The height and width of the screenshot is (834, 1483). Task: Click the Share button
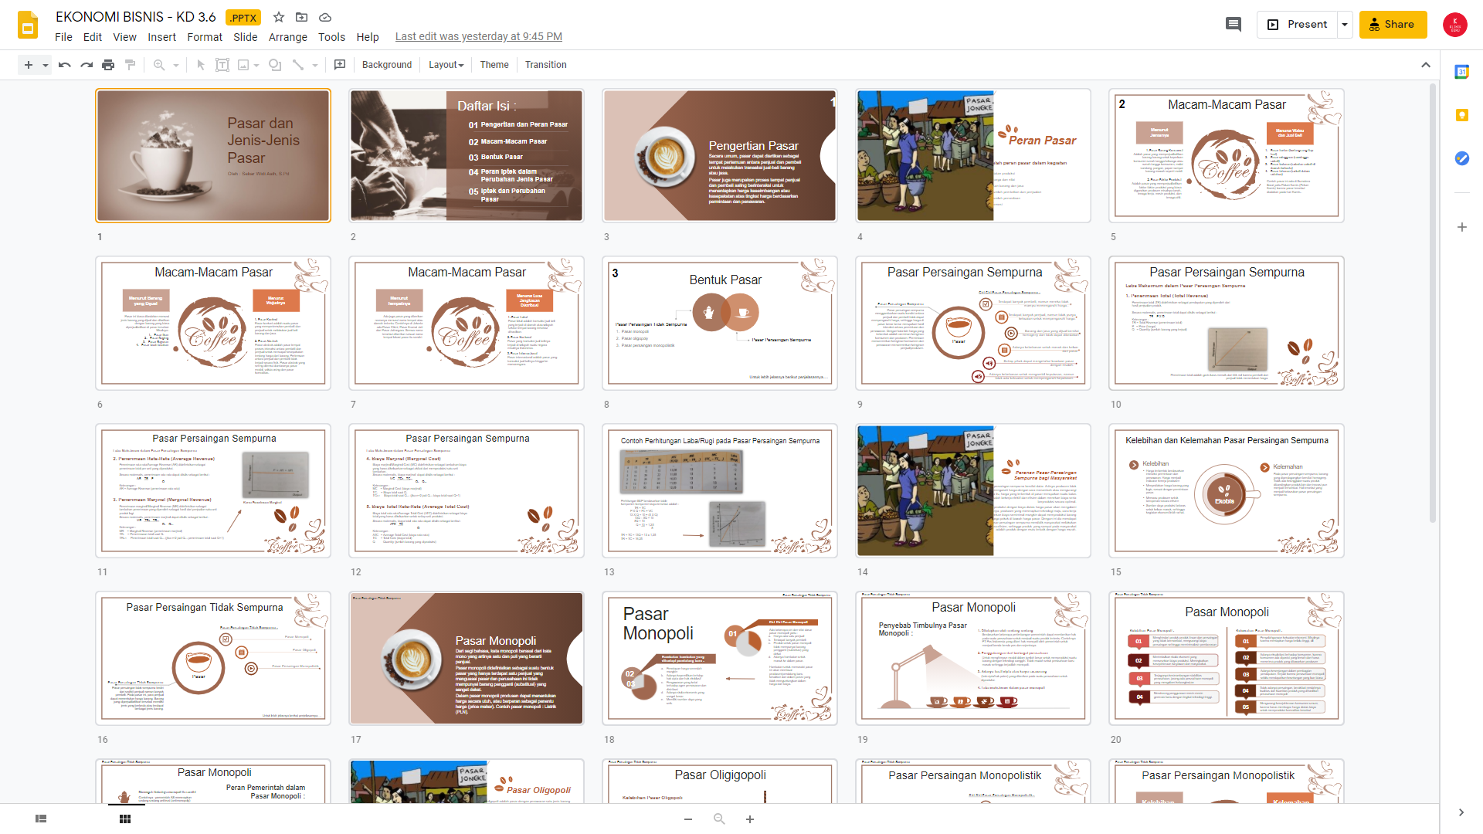1393,24
